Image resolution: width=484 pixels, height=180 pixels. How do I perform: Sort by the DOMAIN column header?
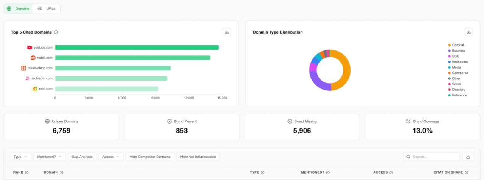click(51, 172)
